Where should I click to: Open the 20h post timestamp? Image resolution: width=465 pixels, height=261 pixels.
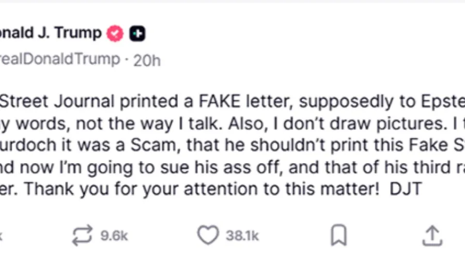coord(147,60)
